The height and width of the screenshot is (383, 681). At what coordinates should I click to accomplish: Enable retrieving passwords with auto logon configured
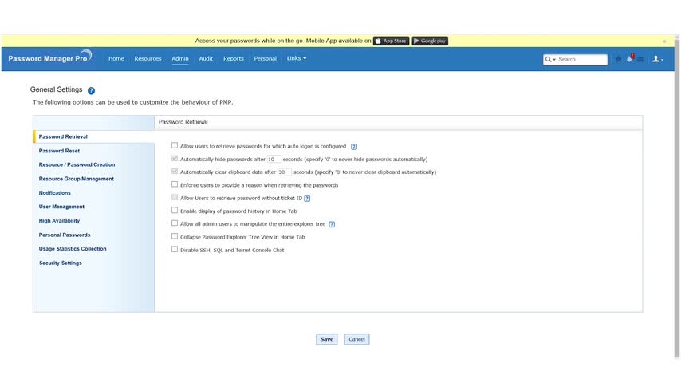point(175,145)
